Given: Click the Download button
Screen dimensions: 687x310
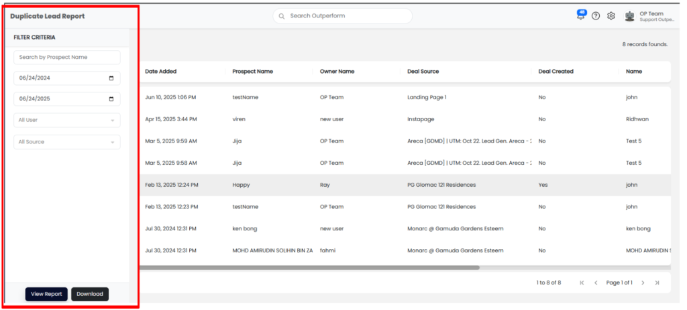Looking at the screenshot, I should click(90, 294).
